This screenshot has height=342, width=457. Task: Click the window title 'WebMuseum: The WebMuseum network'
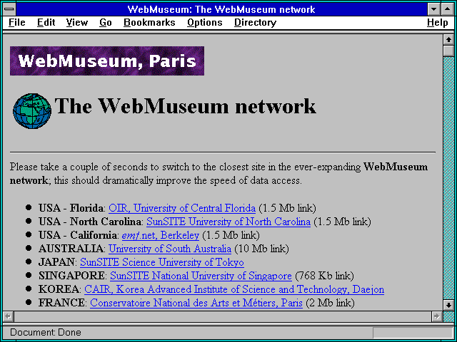(x=221, y=9)
